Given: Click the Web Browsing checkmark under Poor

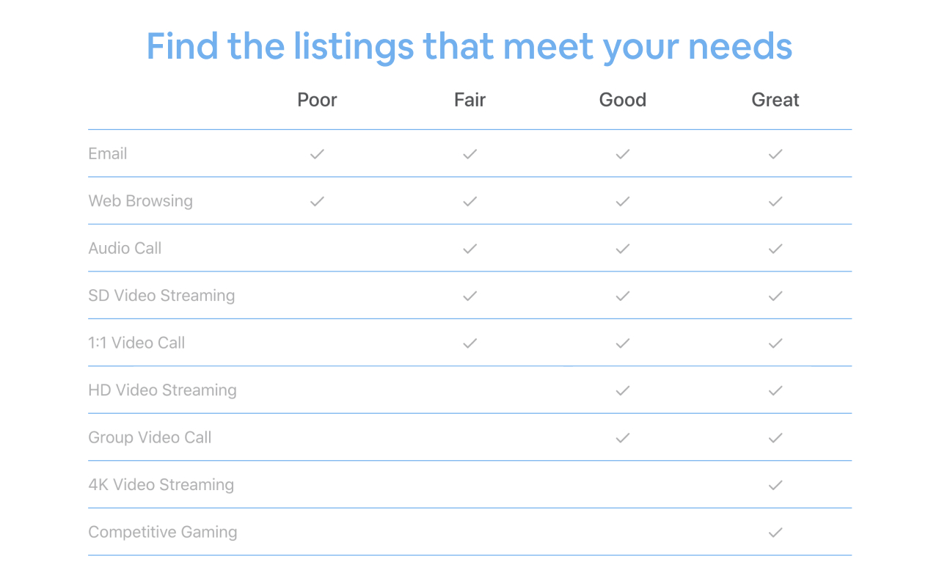Looking at the screenshot, I should (x=317, y=201).
